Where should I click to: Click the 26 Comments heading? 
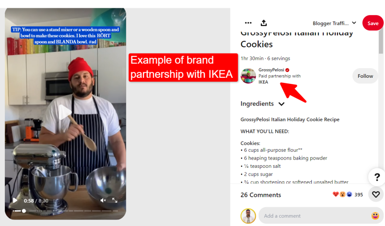[261, 195]
